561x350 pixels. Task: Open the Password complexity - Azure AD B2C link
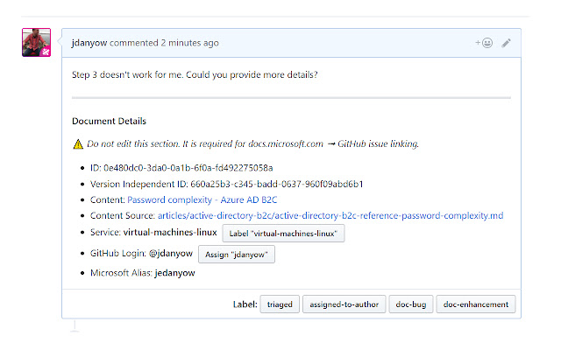pos(195,199)
